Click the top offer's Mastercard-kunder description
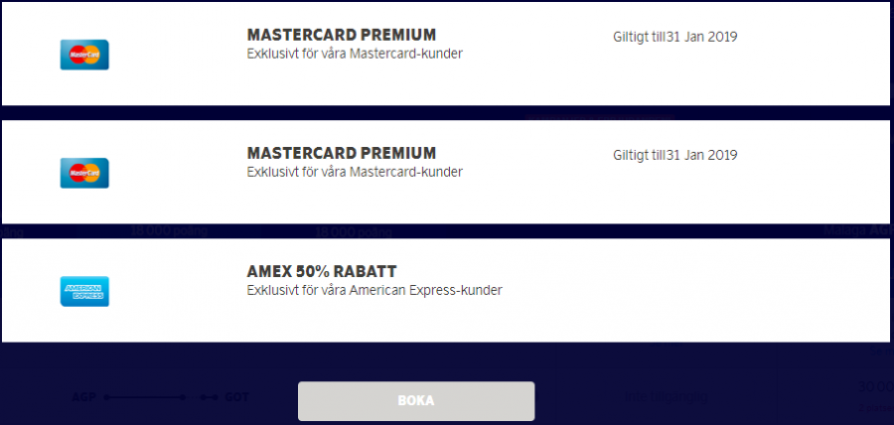The width and height of the screenshot is (894, 425). pos(355,54)
